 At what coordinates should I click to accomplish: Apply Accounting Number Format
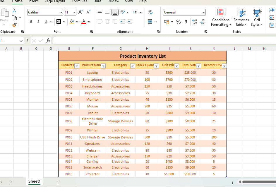(167, 22)
